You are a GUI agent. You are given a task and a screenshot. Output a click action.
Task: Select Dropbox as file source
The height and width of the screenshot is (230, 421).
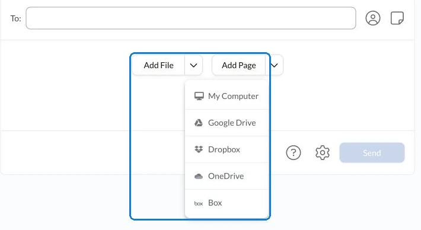(x=227, y=149)
